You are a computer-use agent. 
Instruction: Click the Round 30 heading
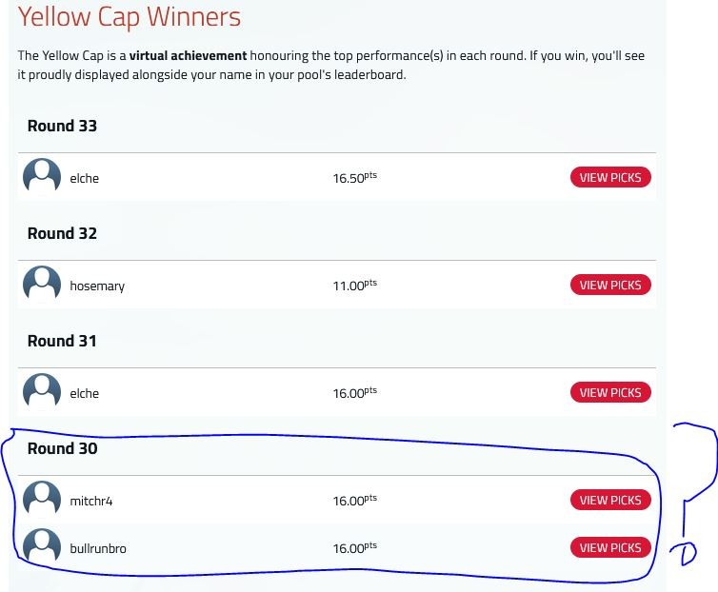pyautogui.click(x=62, y=448)
